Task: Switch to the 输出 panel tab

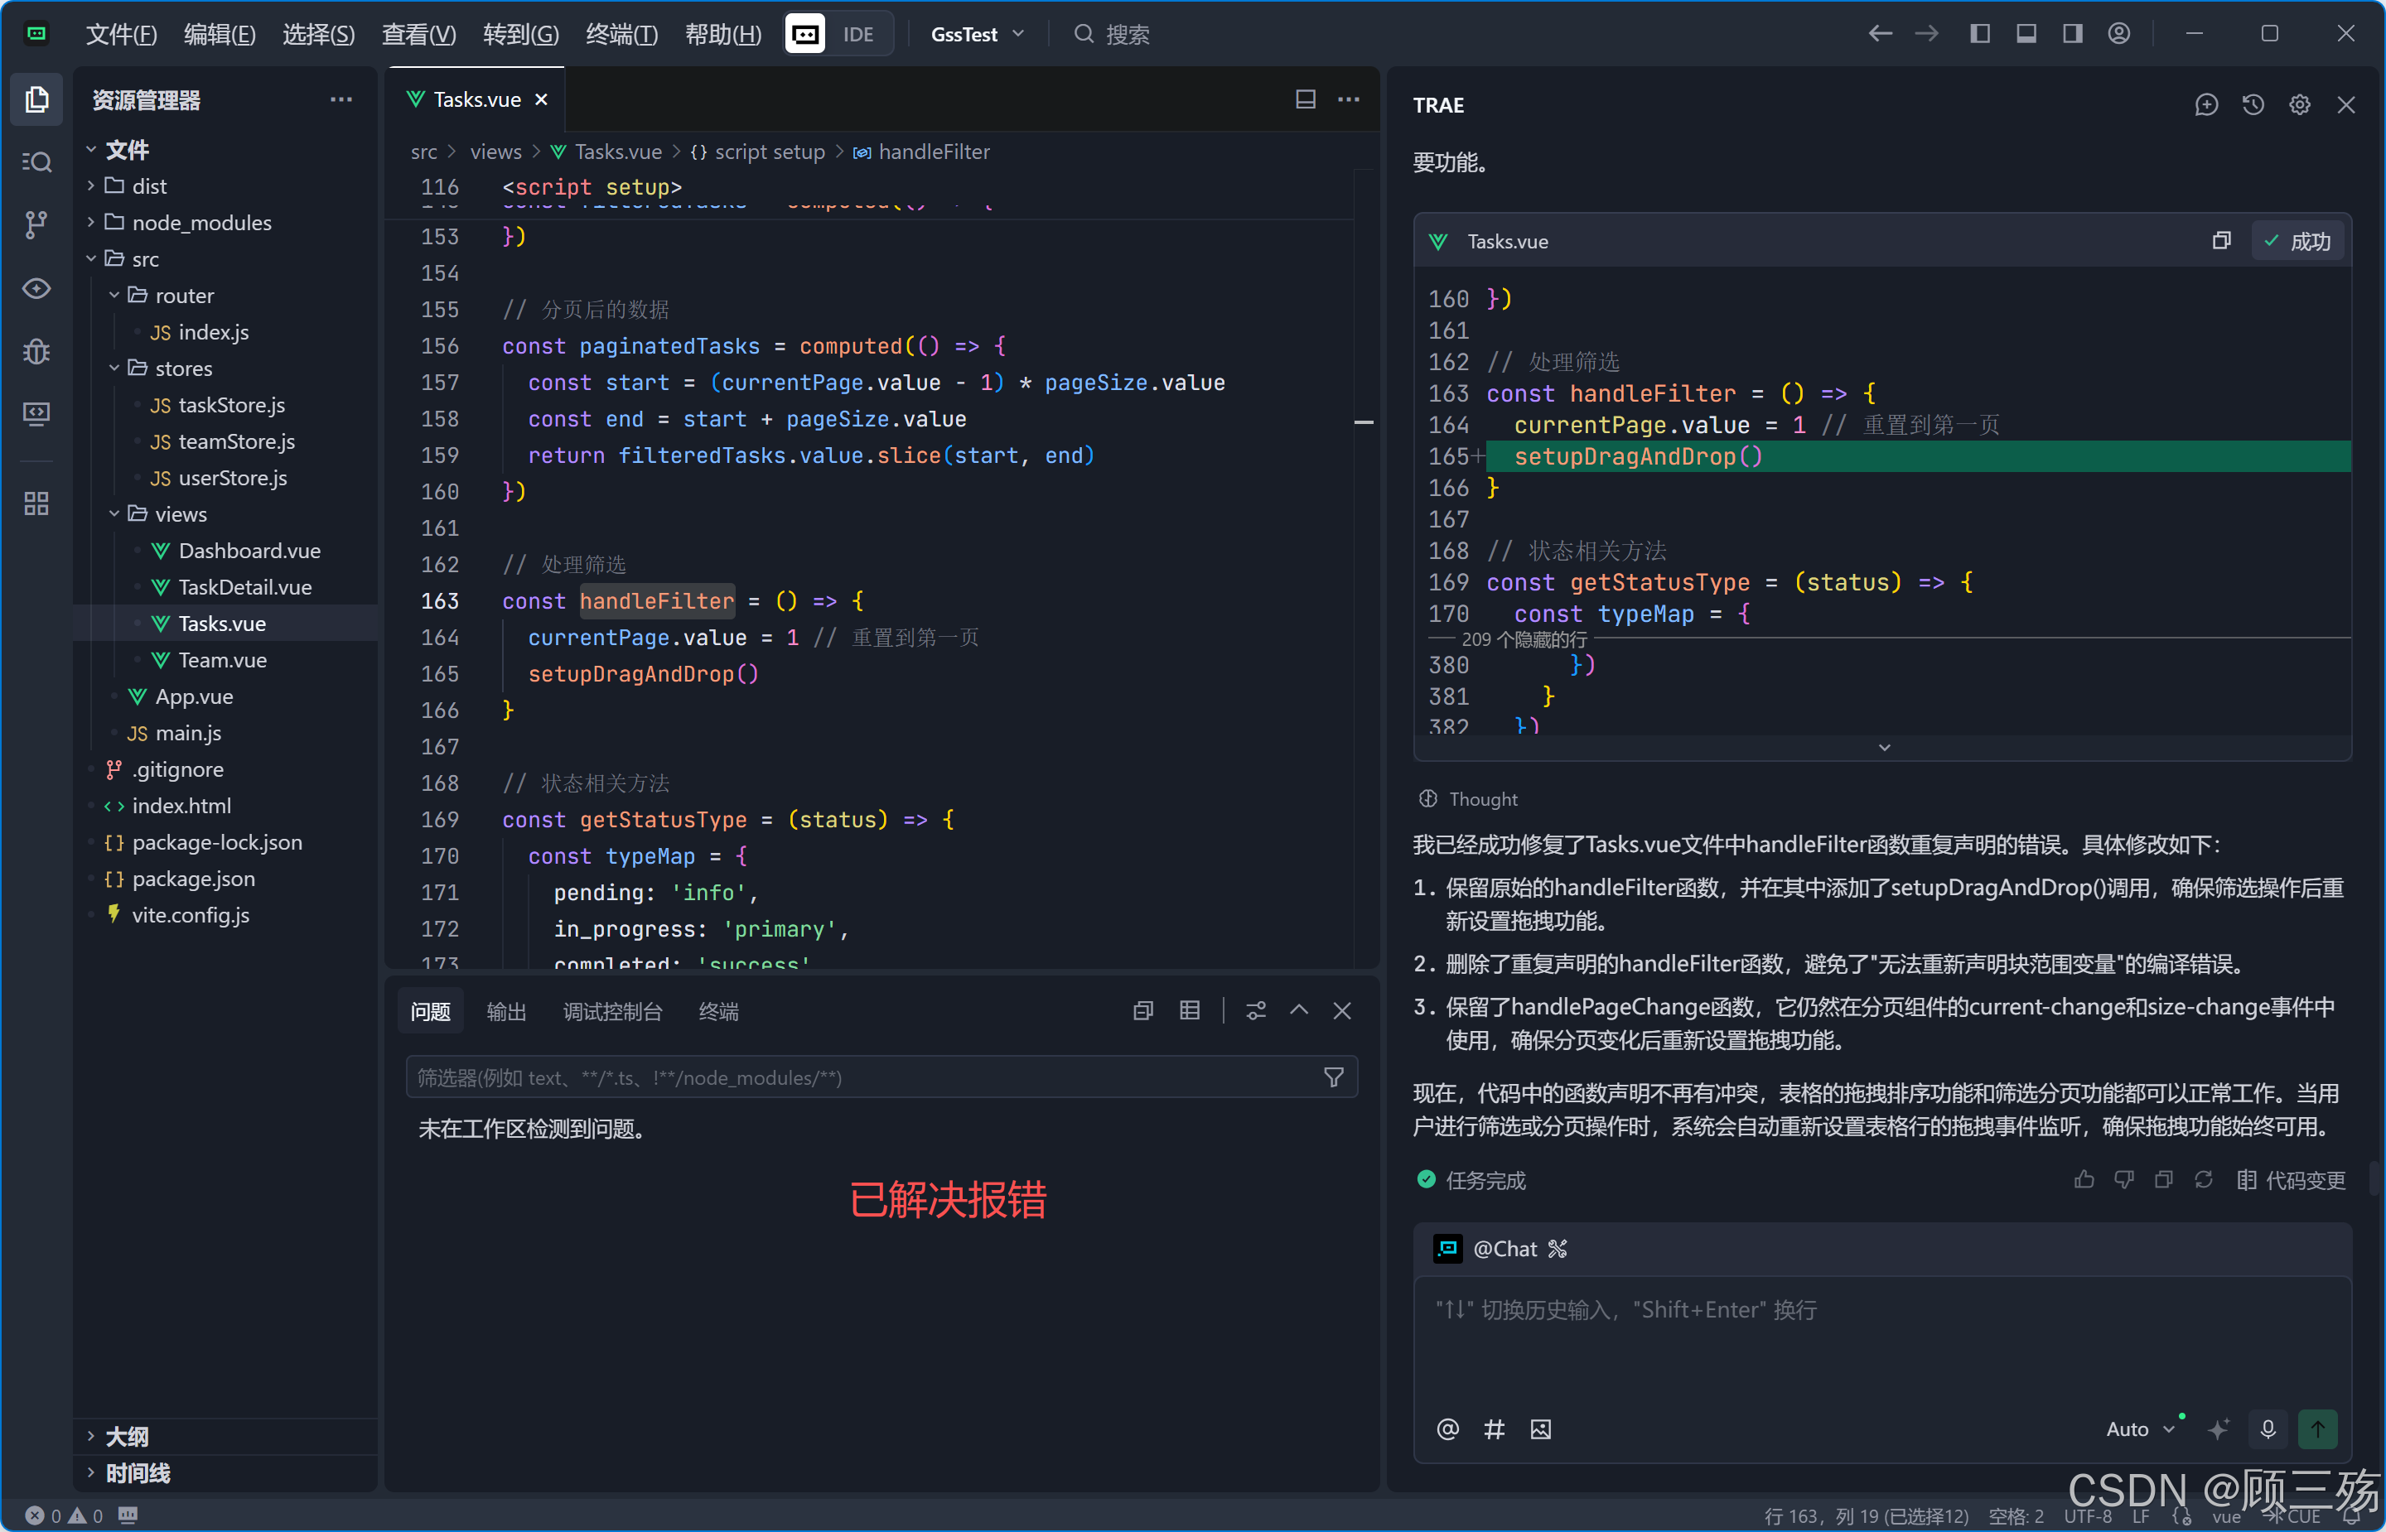Action: click(505, 1012)
